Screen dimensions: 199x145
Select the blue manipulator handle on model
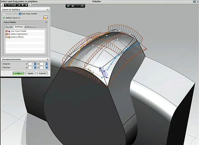(104, 73)
